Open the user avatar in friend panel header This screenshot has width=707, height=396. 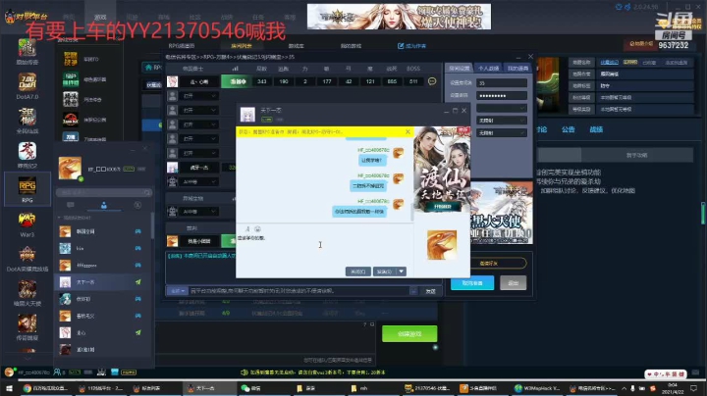pos(70,168)
